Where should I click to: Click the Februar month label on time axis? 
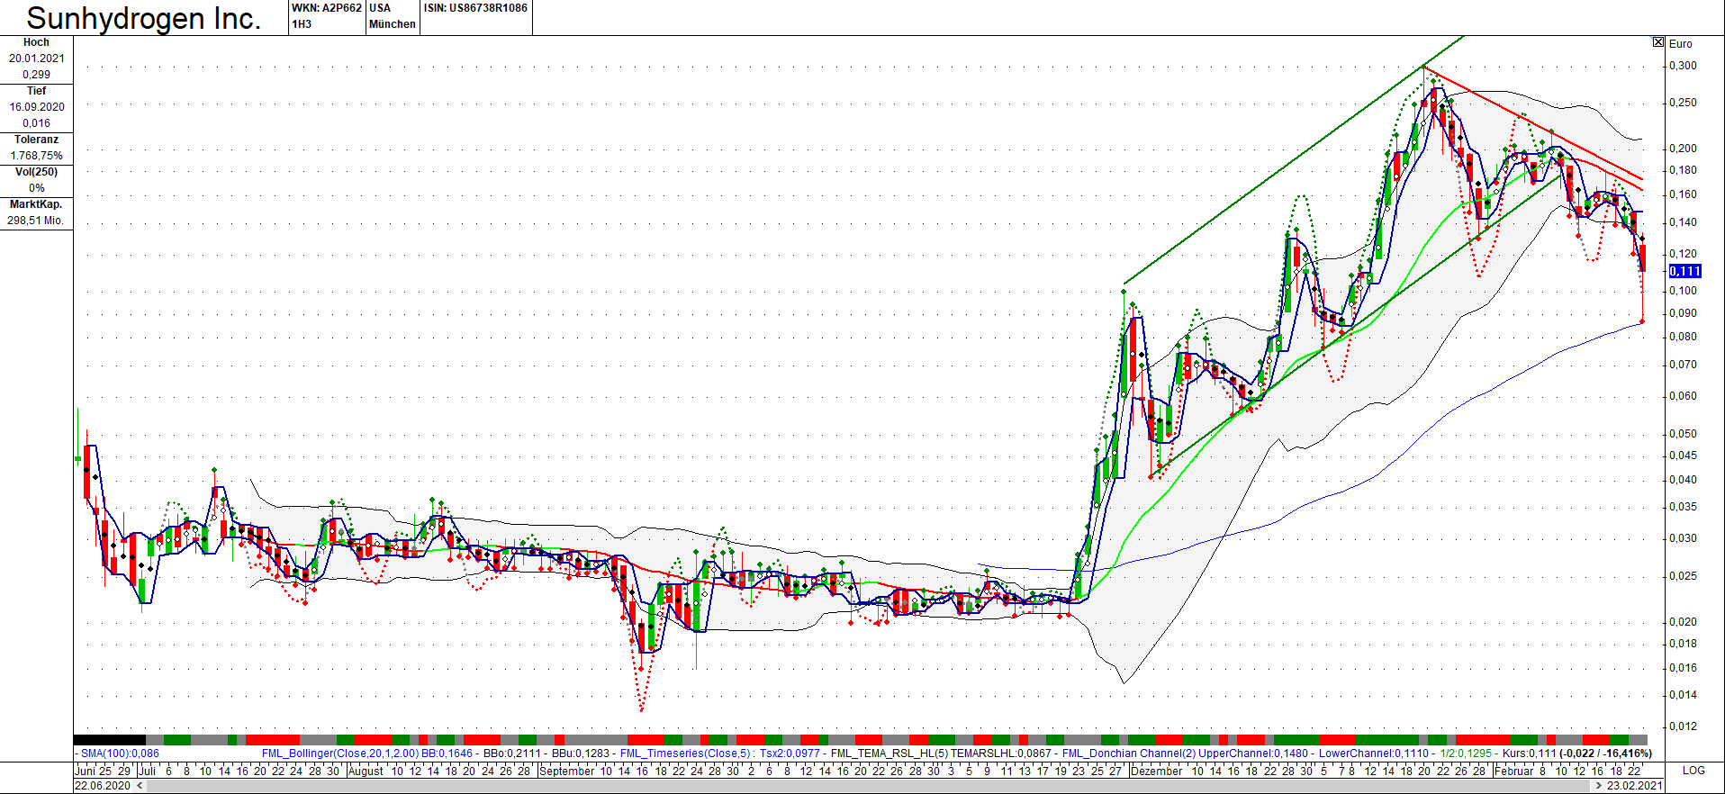click(1513, 771)
